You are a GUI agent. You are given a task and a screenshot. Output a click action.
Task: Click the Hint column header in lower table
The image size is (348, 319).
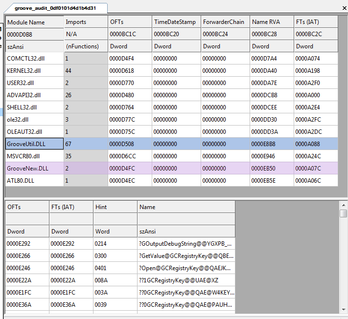pos(116,207)
